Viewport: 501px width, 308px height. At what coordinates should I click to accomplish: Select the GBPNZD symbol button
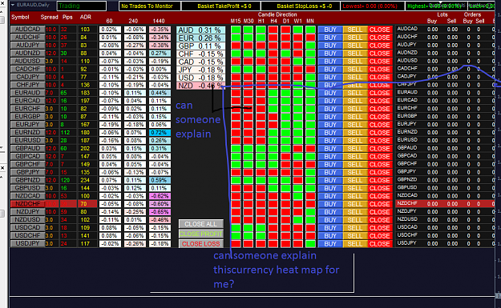click(27, 180)
